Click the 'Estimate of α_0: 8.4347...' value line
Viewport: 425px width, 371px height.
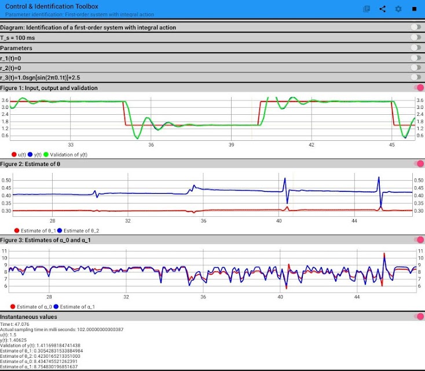click(x=39, y=361)
